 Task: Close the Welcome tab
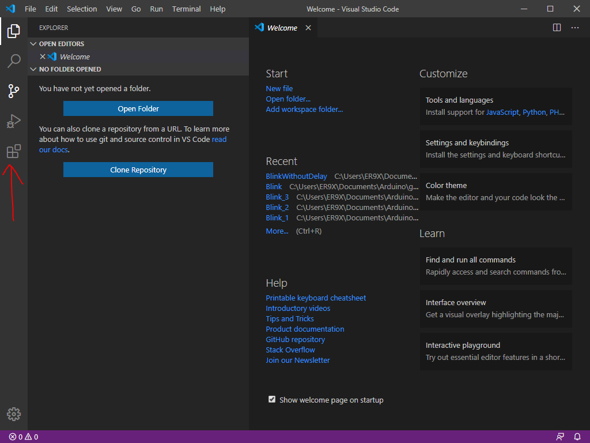click(x=308, y=28)
